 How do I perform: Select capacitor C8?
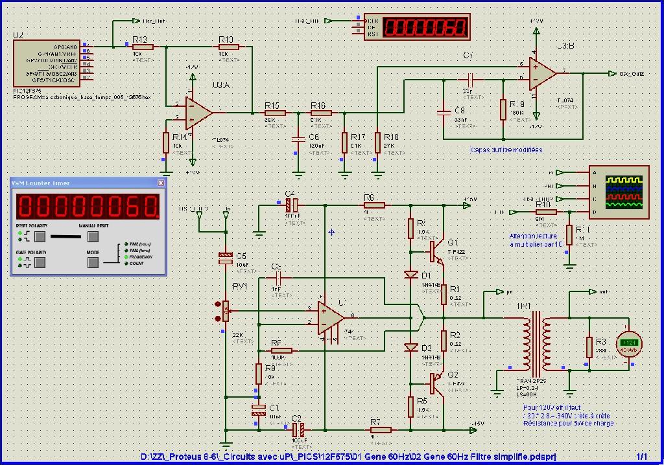click(444, 113)
